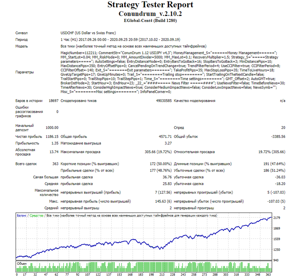Click the gross loss value -3385.56

tap(278, 136)
